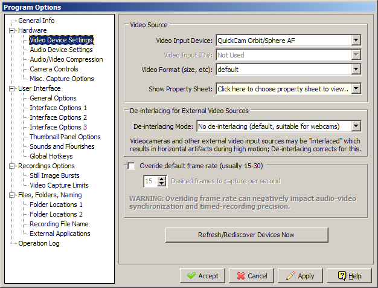The width and height of the screenshot is (378, 288).
Task: Collapse the Hardware tree node
Action: (11, 30)
